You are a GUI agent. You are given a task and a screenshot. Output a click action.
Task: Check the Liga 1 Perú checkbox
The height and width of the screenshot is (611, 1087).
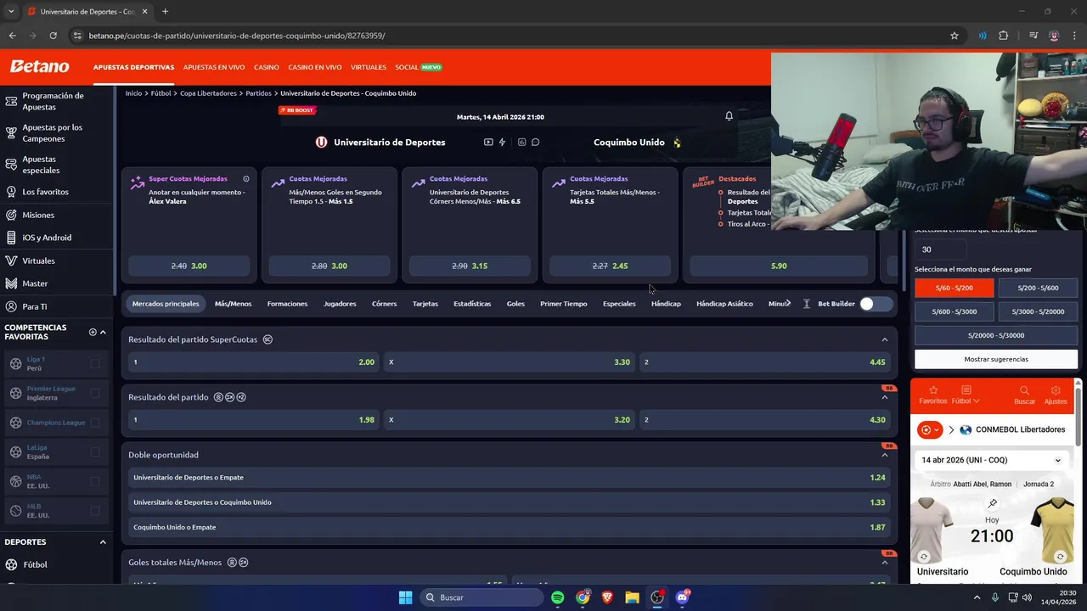tap(94, 364)
